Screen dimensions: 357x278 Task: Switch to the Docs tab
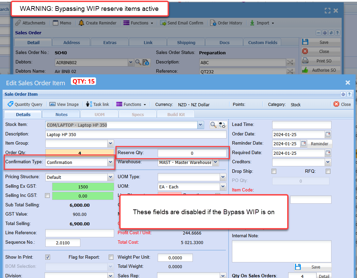click(224, 42)
